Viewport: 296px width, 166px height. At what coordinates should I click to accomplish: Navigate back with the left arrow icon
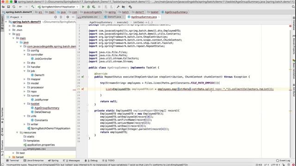[x=20, y=7]
